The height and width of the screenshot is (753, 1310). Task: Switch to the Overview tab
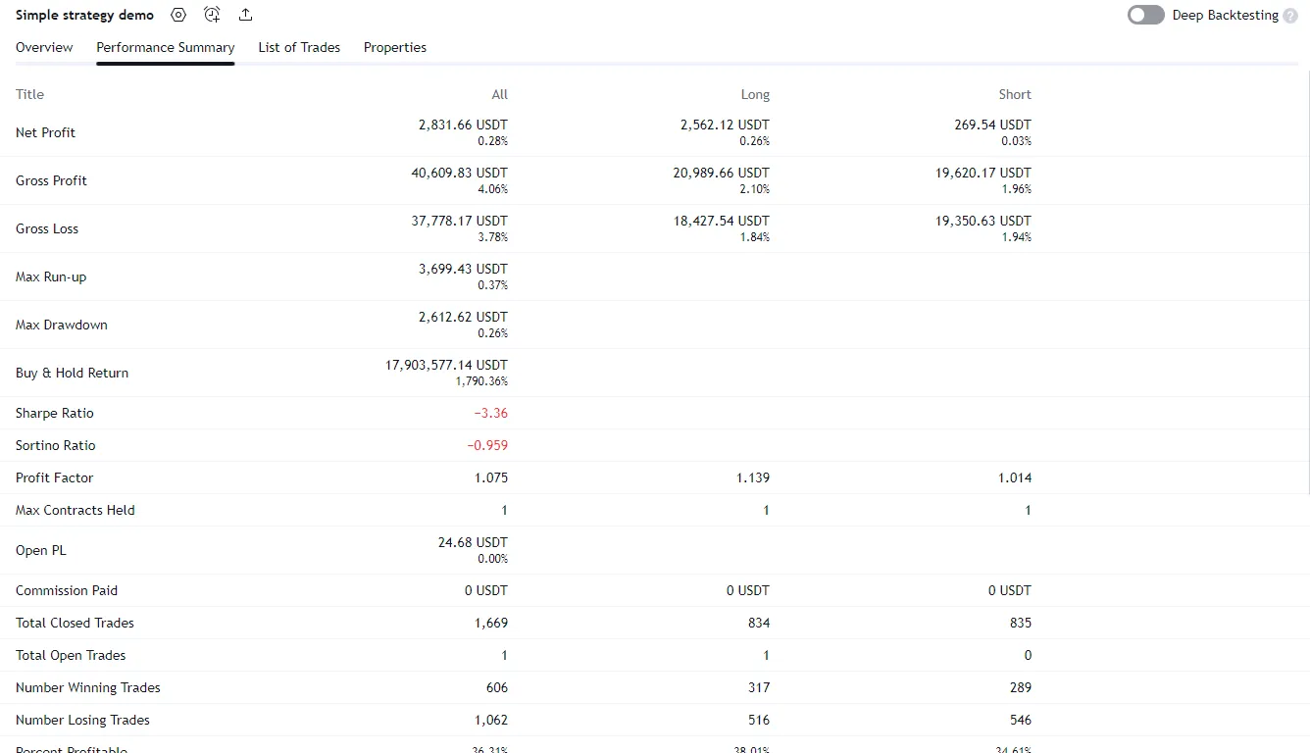44,47
